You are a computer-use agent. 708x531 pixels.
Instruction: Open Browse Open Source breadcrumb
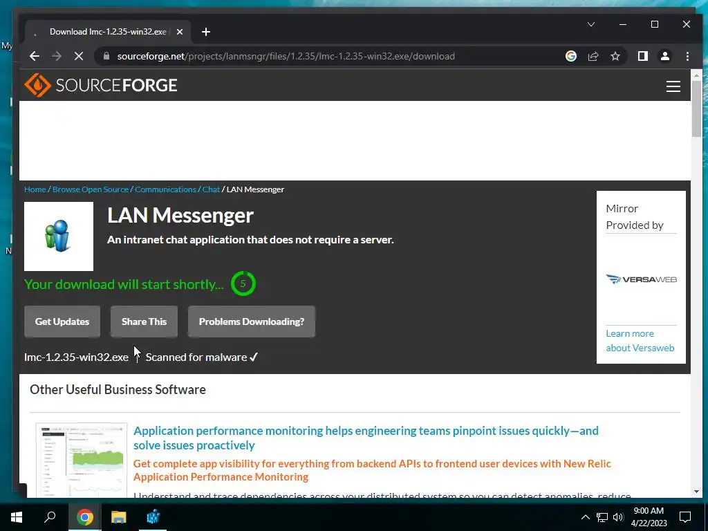click(91, 189)
